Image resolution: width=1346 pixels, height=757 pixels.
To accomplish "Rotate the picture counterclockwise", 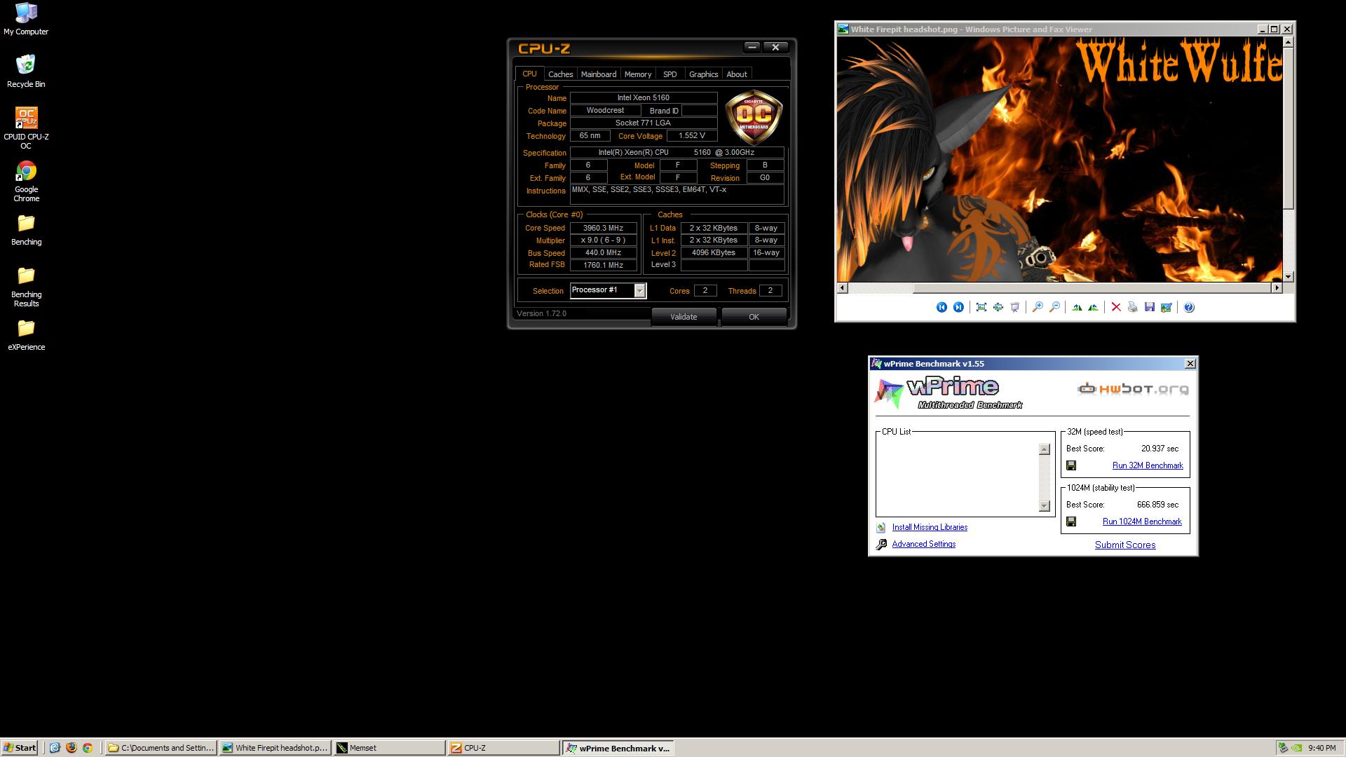I will tap(1094, 307).
